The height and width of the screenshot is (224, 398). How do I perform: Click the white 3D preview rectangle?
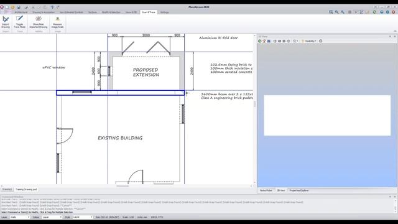tap(327, 115)
